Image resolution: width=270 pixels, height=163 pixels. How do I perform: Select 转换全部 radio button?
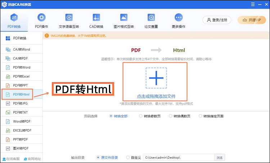point(111,116)
